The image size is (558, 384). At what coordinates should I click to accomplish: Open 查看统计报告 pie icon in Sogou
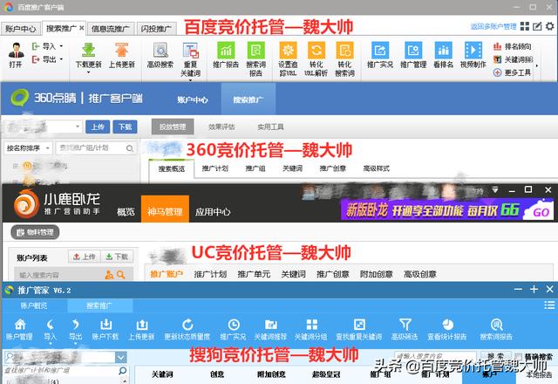point(447,325)
